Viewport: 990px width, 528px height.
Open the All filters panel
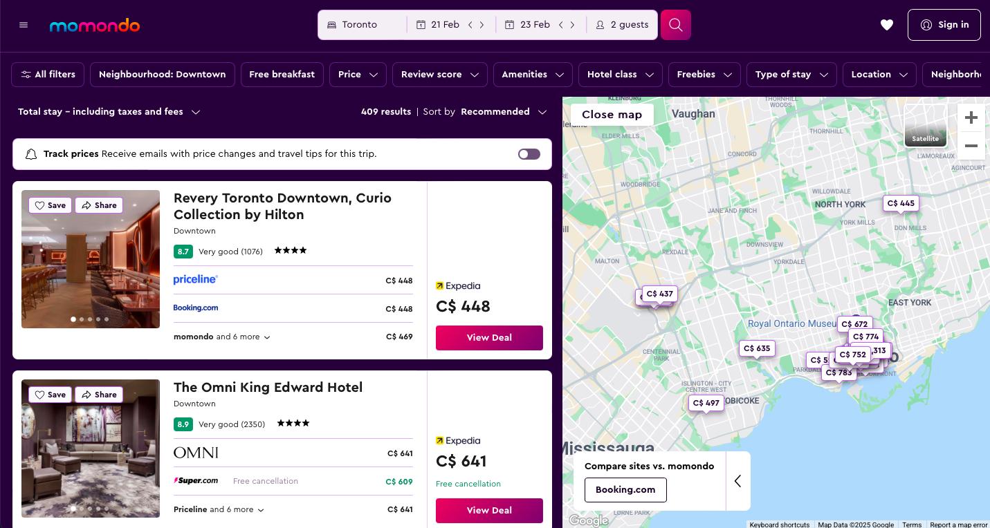tap(48, 75)
